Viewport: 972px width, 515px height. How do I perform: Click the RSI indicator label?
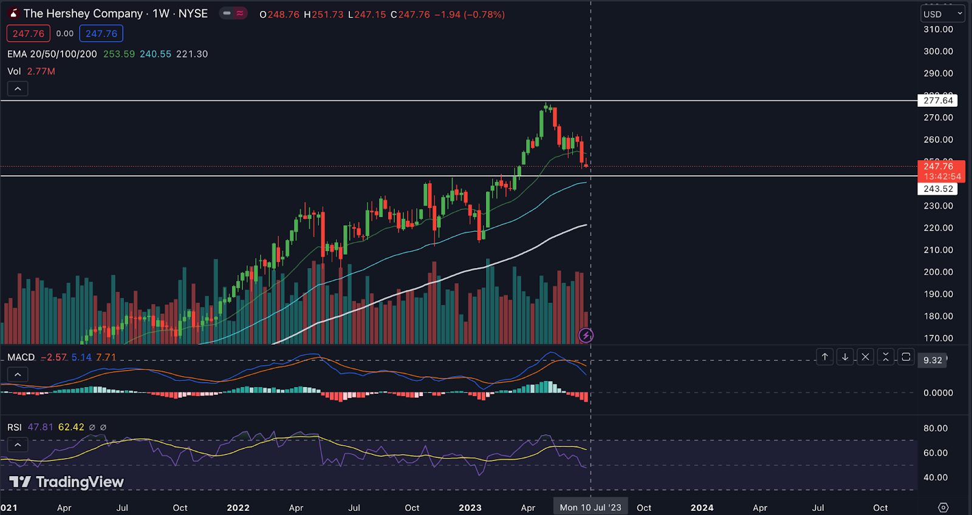pyautogui.click(x=15, y=428)
